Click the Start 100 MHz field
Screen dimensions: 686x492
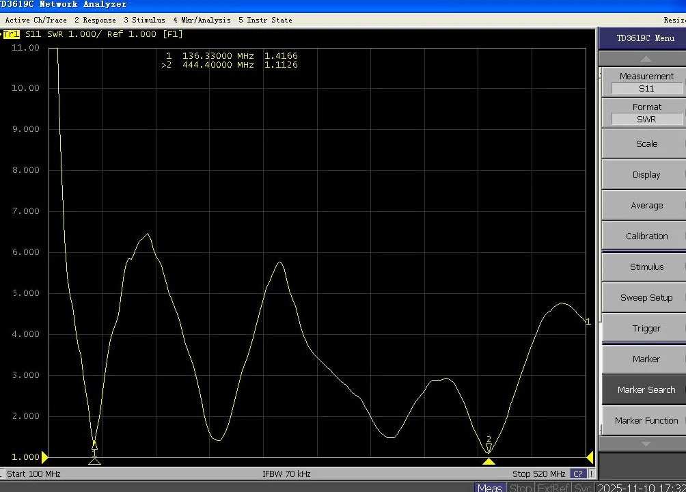point(33,474)
